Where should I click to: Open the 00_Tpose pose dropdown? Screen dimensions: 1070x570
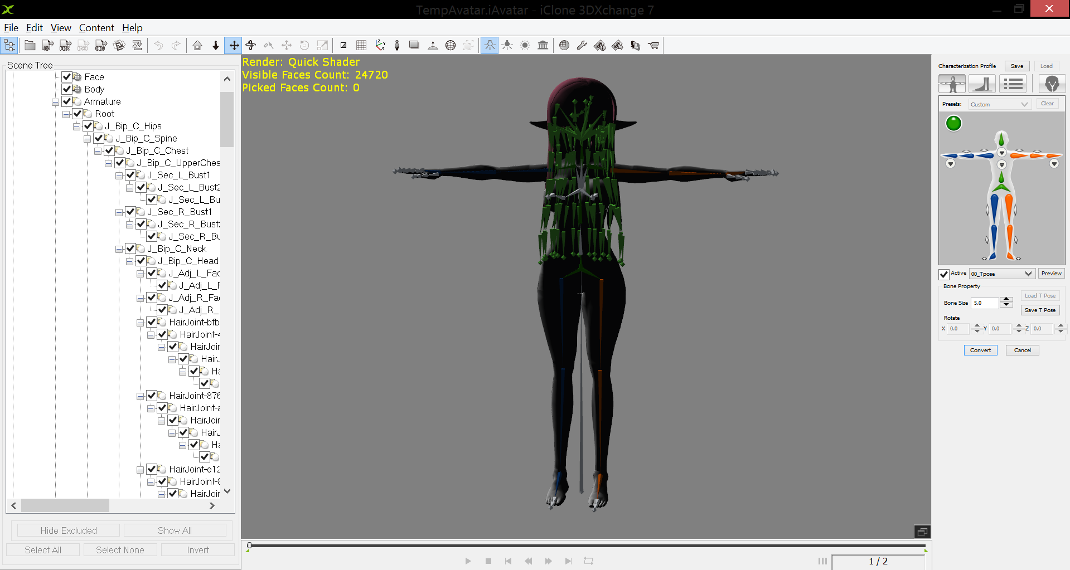(1002, 274)
